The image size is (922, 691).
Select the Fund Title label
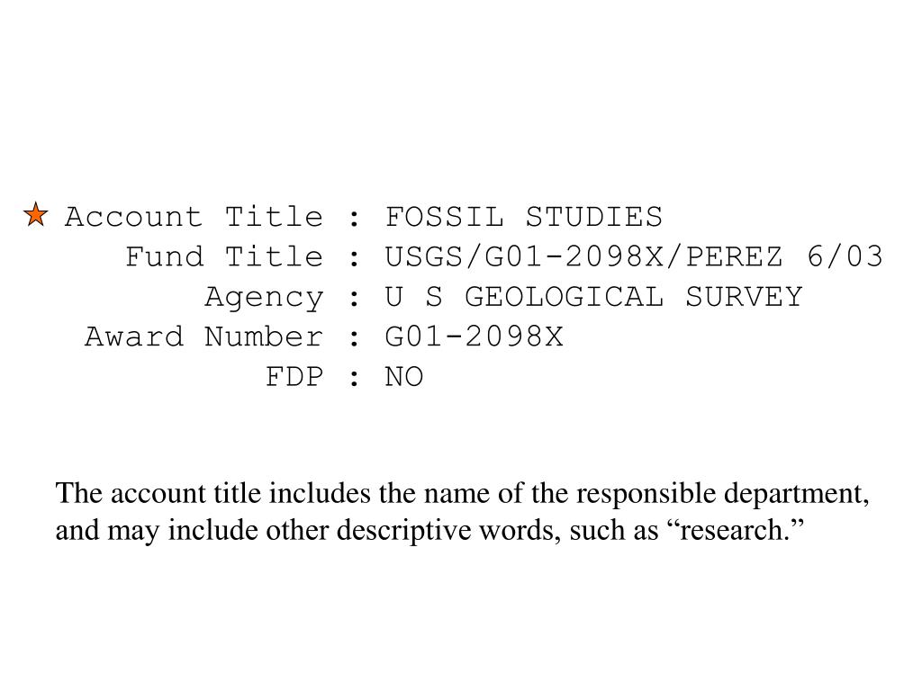224,257
